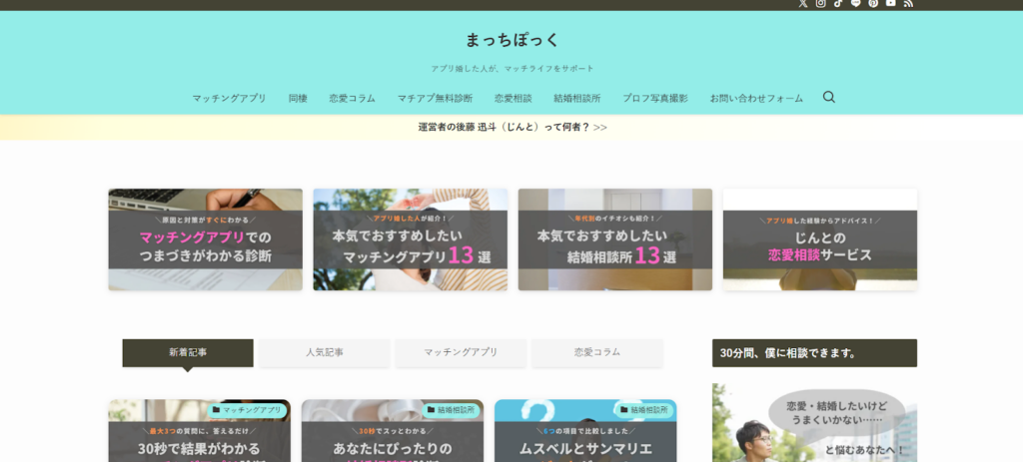Open the じんとの恋愛相談サービス banner

click(819, 239)
